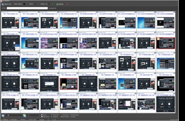The width and height of the screenshot is (185, 121).
Task: Toggle the warning alarm yellow indicator
Action: [61, 117]
